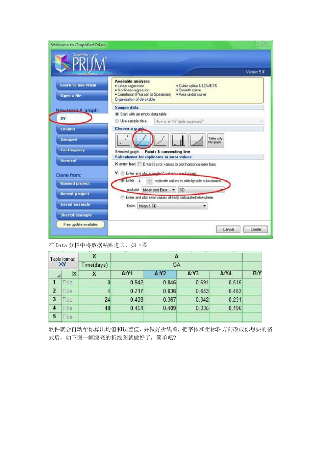Select Enter replicate values in subcolumns radio
The height and width of the screenshot is (454, 321).
coord(123,181)
